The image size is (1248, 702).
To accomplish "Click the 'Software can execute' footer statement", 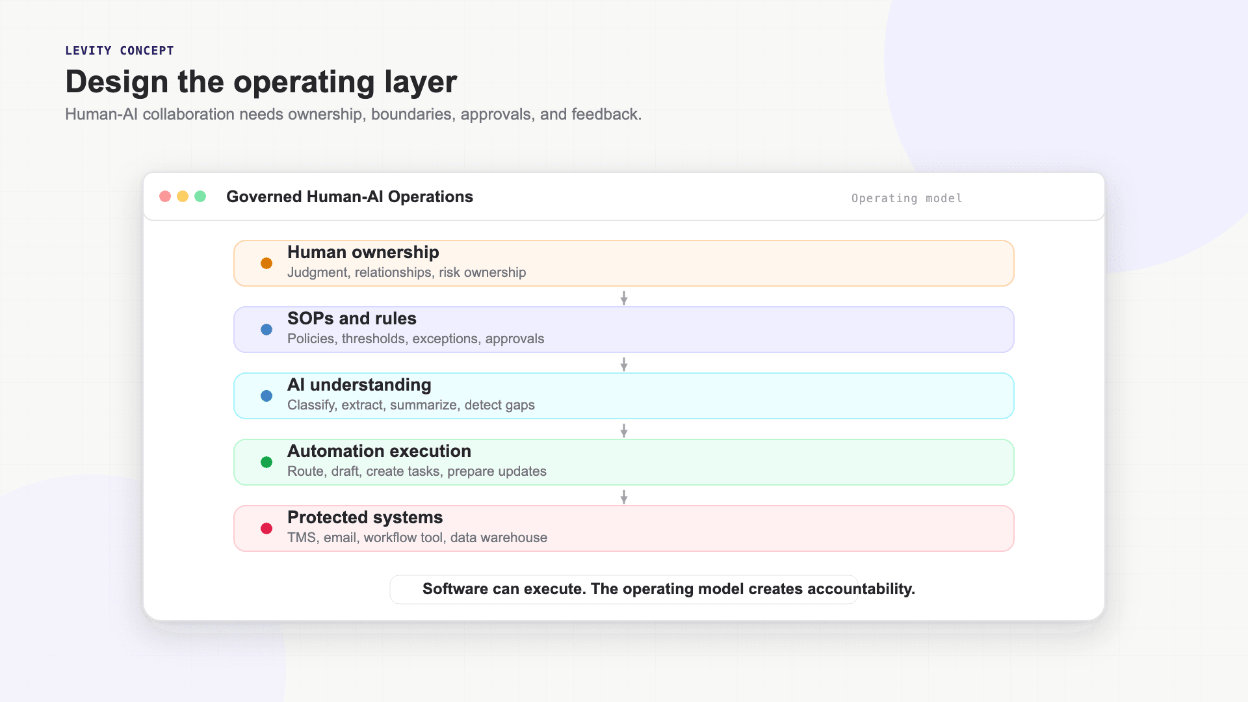I will (x=669, y=589).
